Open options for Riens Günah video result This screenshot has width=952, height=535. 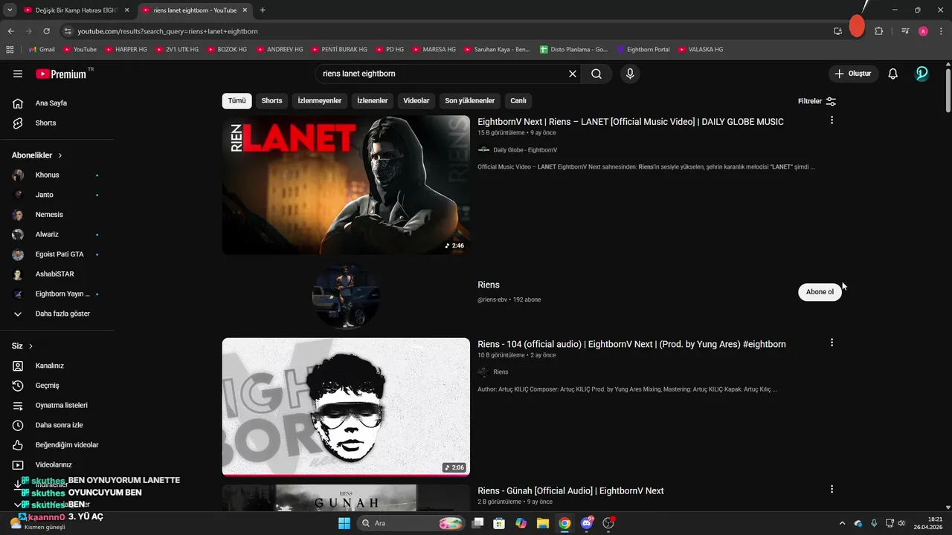tap(832, 489)
